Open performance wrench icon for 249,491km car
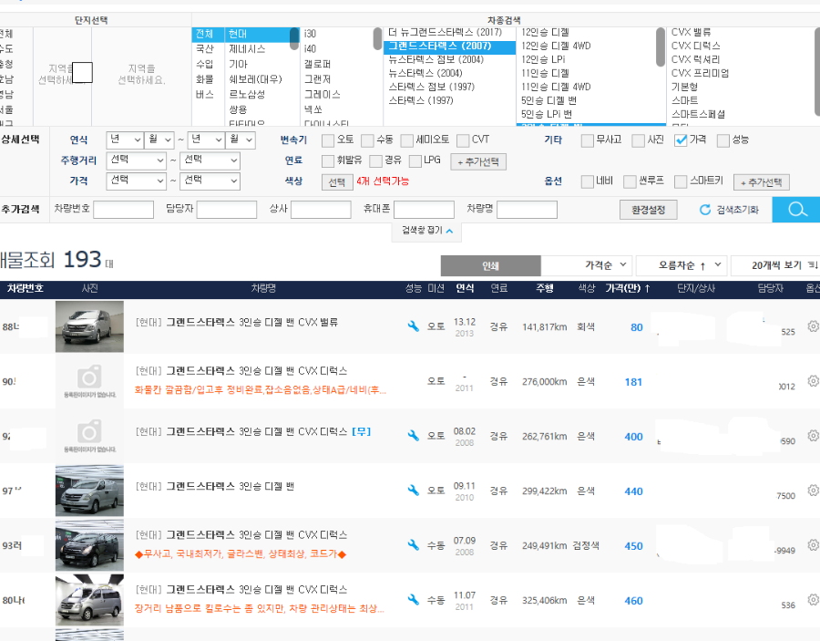 pos(413,545)
